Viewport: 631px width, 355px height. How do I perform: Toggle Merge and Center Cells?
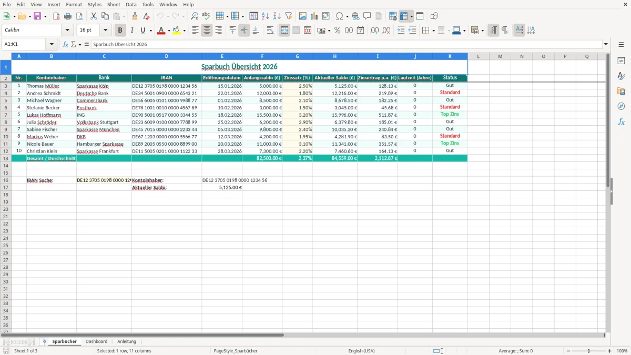[284, 31]
